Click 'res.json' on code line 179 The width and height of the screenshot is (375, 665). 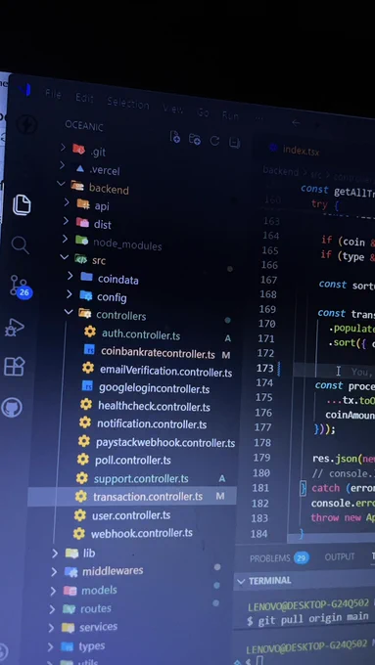pos(335,459)
